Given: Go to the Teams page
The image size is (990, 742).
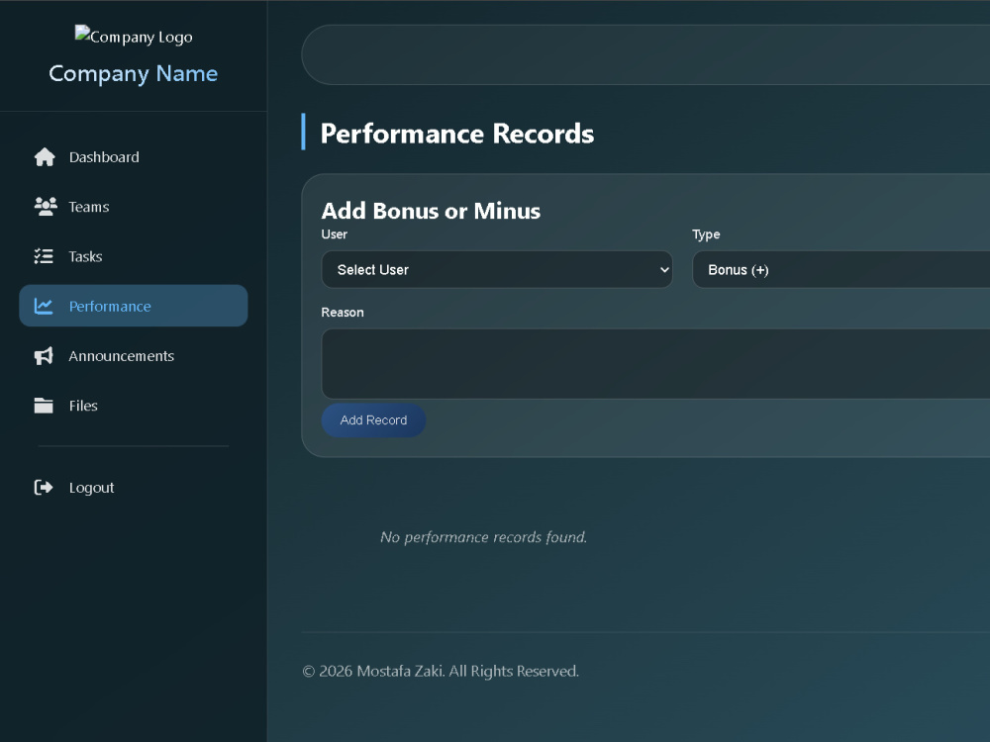Looking at the screenshot, I should [134, 207].
